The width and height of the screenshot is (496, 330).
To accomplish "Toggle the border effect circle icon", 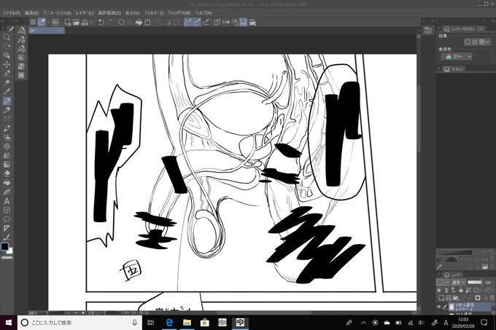I will 468,42.
